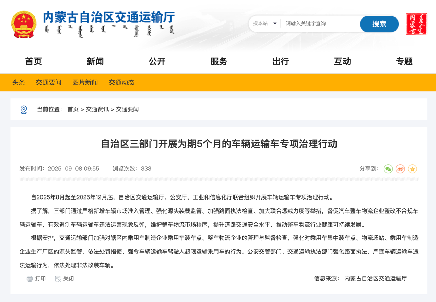This screenshot has height=302, width=436.
Task: Click the blue 搜索 search button
Action: [379, 24]
